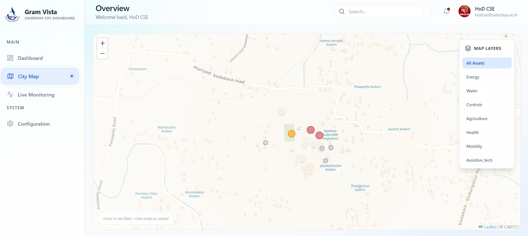Select the City Map menu item
Screen dimensions: 528x236
28,76
